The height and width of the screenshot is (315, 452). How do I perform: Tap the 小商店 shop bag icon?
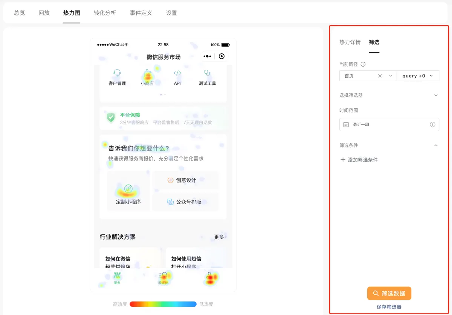[147, 73]
